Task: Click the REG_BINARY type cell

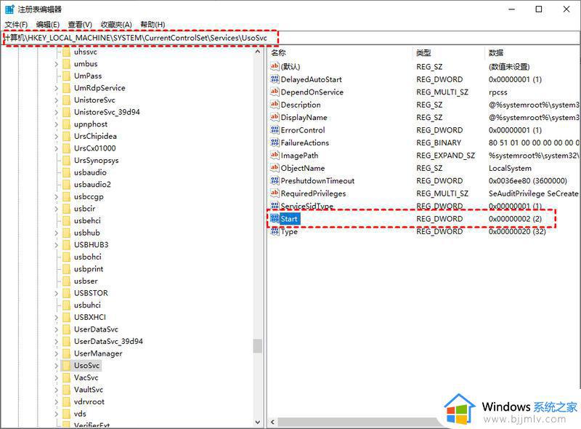Action: tap(439, 143)
